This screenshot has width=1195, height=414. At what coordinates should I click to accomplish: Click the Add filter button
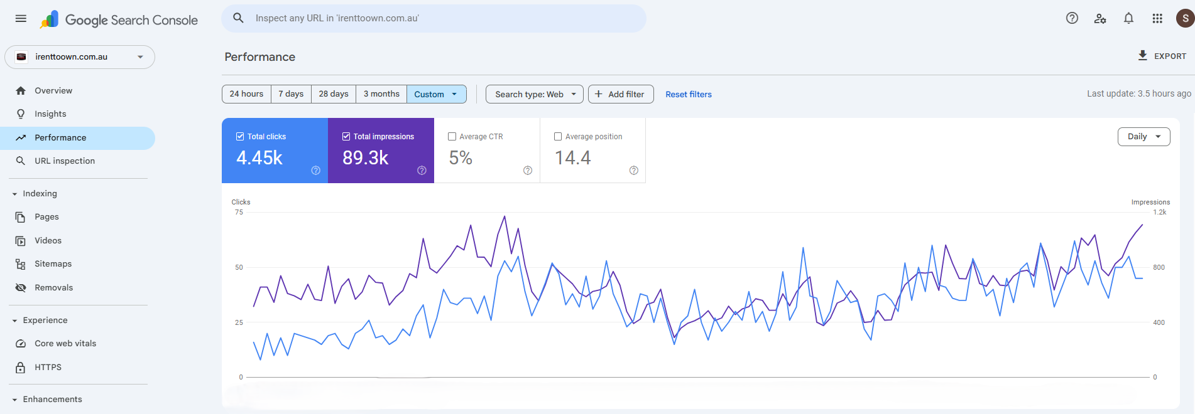coord(620,94)
